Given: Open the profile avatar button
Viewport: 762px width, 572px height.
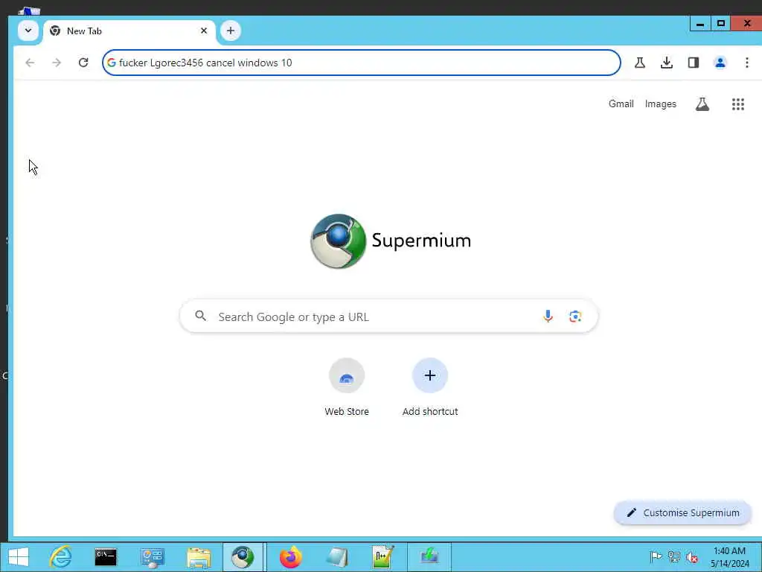Looking at the screenshot, I should 720,63.
